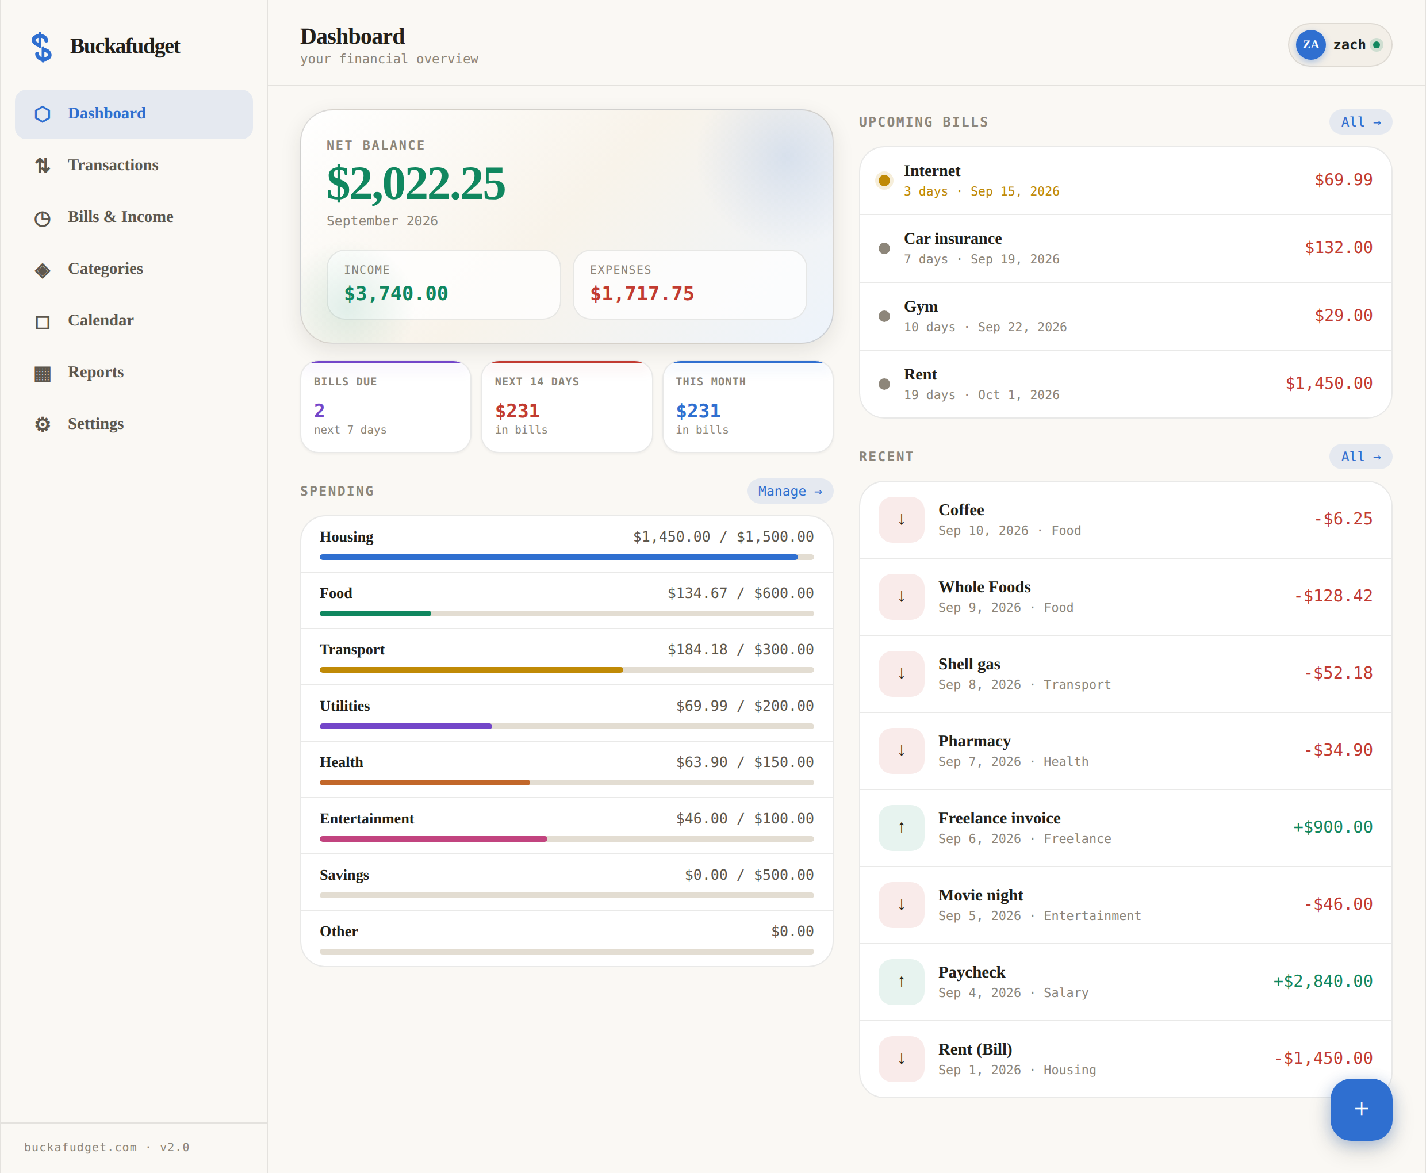Screen dimensions: 1426x1173
Task: Click the up-arrow icon beside Paycheck
Action: tap(901, 982)
